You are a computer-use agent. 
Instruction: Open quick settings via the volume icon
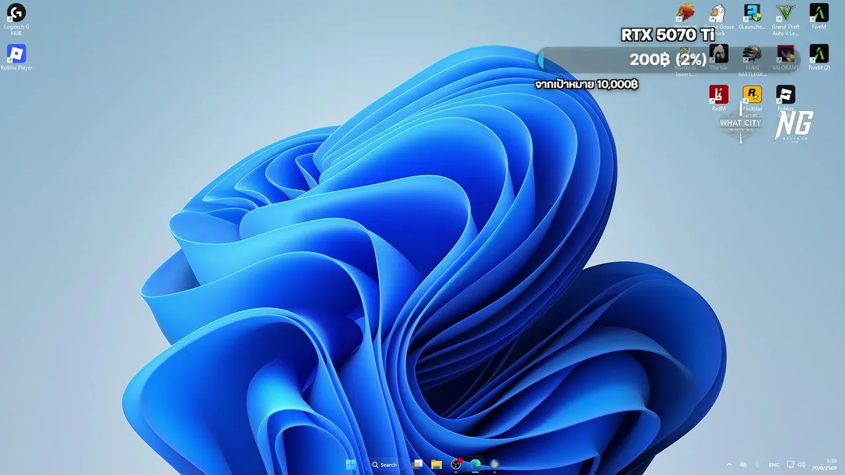point(801,464)
